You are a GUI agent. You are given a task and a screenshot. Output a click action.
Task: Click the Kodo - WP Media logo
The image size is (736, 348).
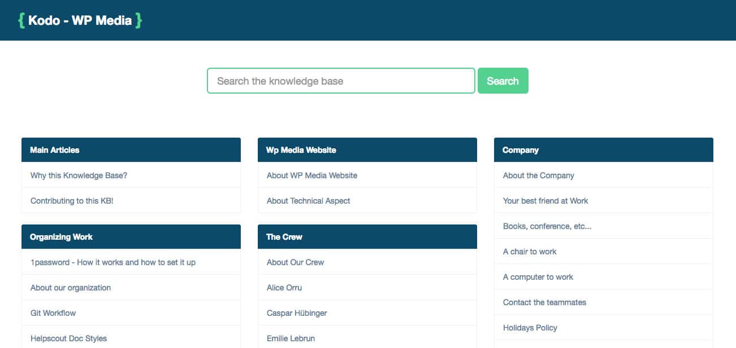coord(80,20)
